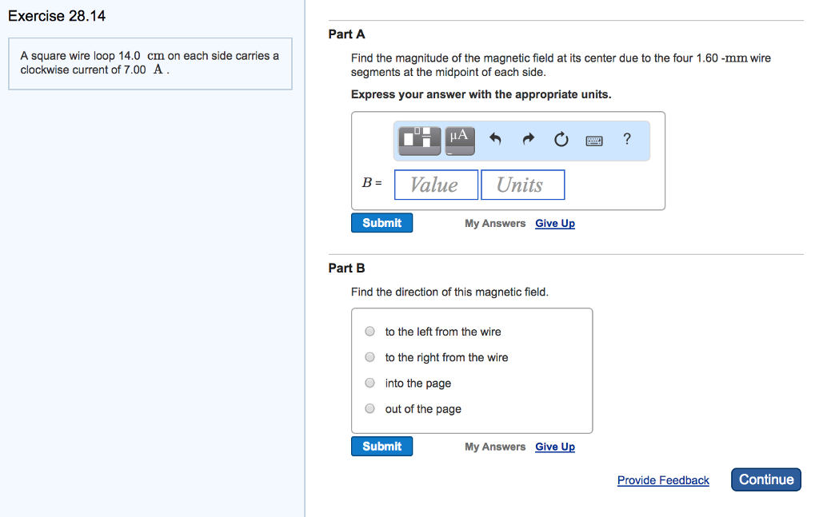
Task: Click the μA units symbol button
Action: pyautogui.click(x=459, y=140)
